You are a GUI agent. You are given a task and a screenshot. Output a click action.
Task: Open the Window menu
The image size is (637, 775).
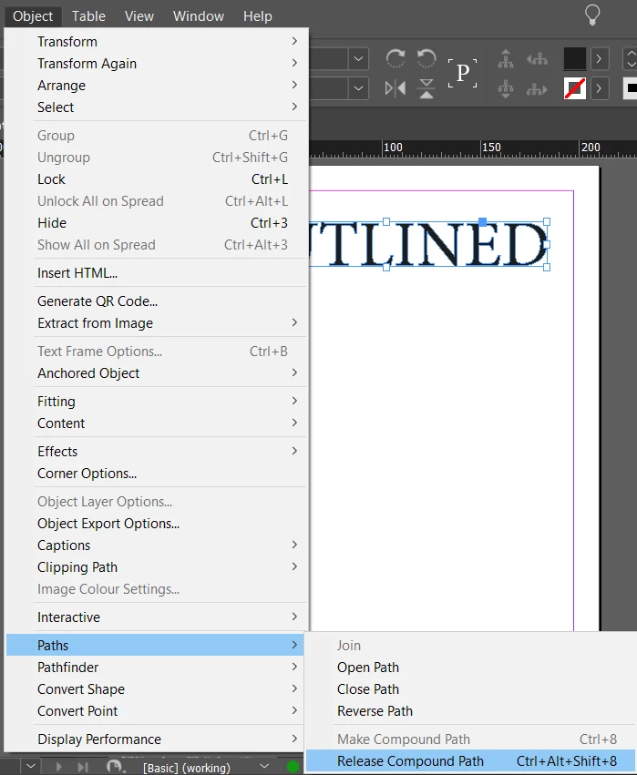[x=199, y=15]
